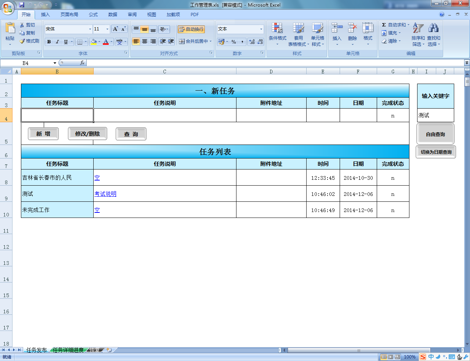
Task: Click the Font Color A icon
Action: pos(106,42)
